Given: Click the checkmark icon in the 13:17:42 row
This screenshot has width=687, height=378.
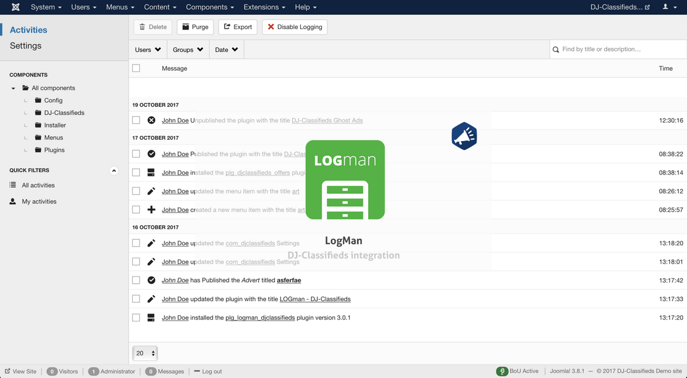Looking at the screenshot, I should (x=151, y=280).
